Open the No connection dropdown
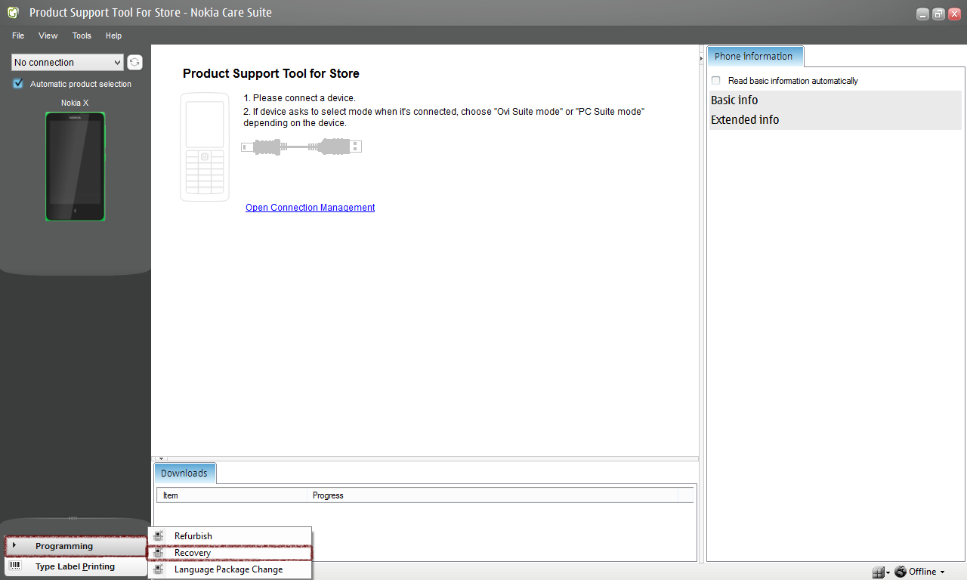Viewport: 967px width, 580px height. click(67, 63)
